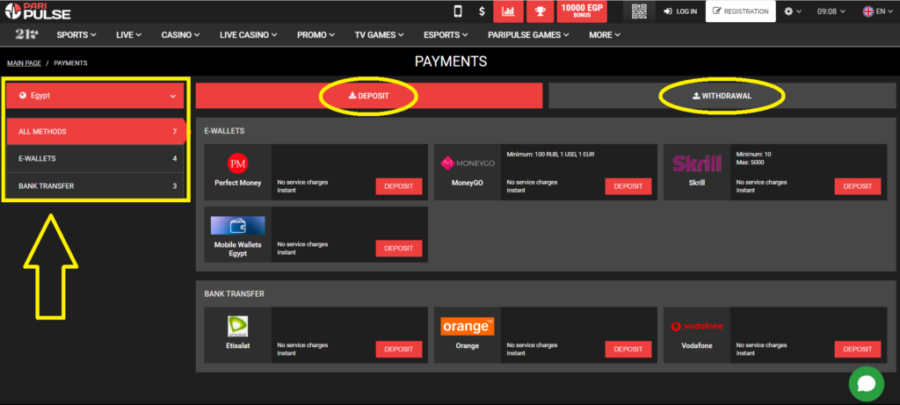Filter by Bank Transfer methods
The width and height of the screenshot is (900, 405).
click(x=97, y=186)
